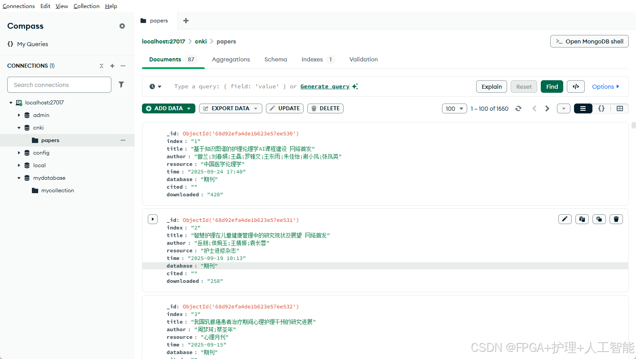Click the cnki breadcrumb link

tap(201, 41)
